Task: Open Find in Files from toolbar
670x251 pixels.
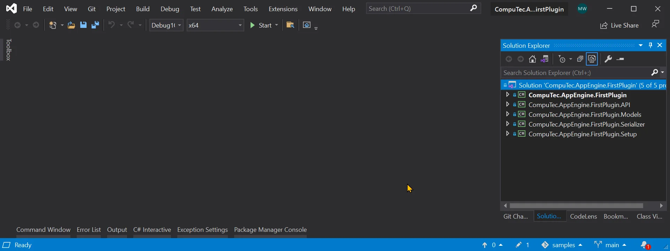Action: click(290, 25)
